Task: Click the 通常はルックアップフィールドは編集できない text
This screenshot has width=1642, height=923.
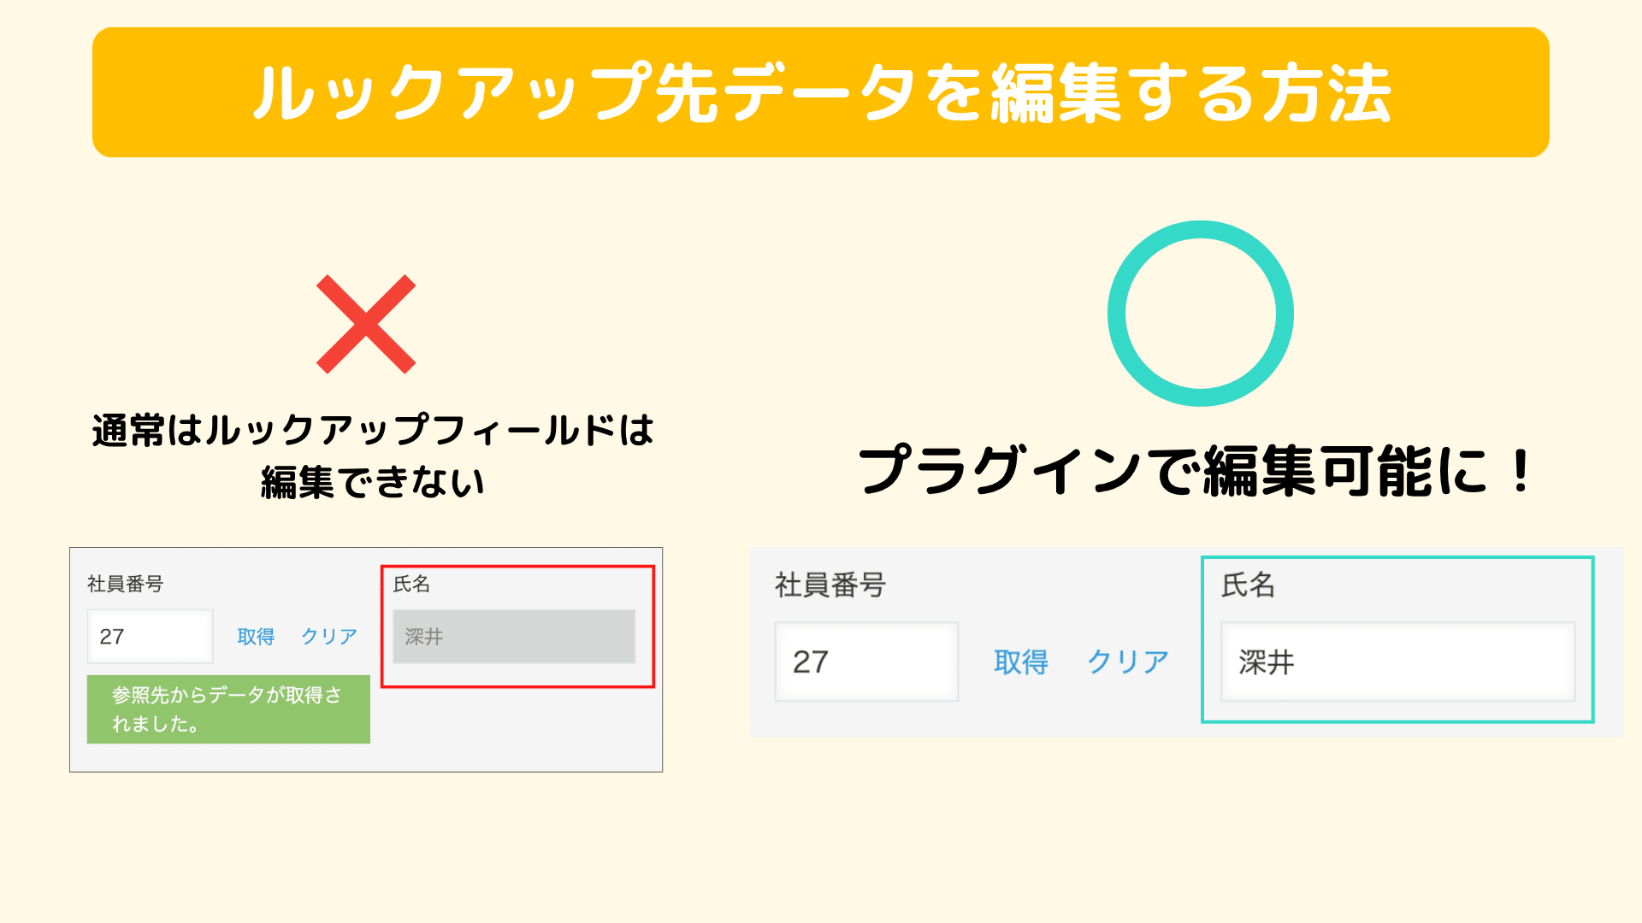Action: 373,456
